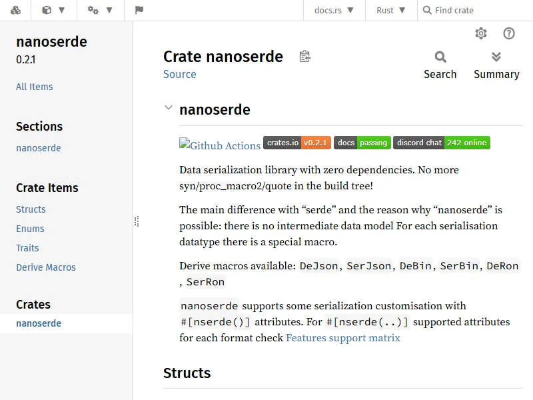Click the docs.rs cubes home icon

tap(15, 11)
